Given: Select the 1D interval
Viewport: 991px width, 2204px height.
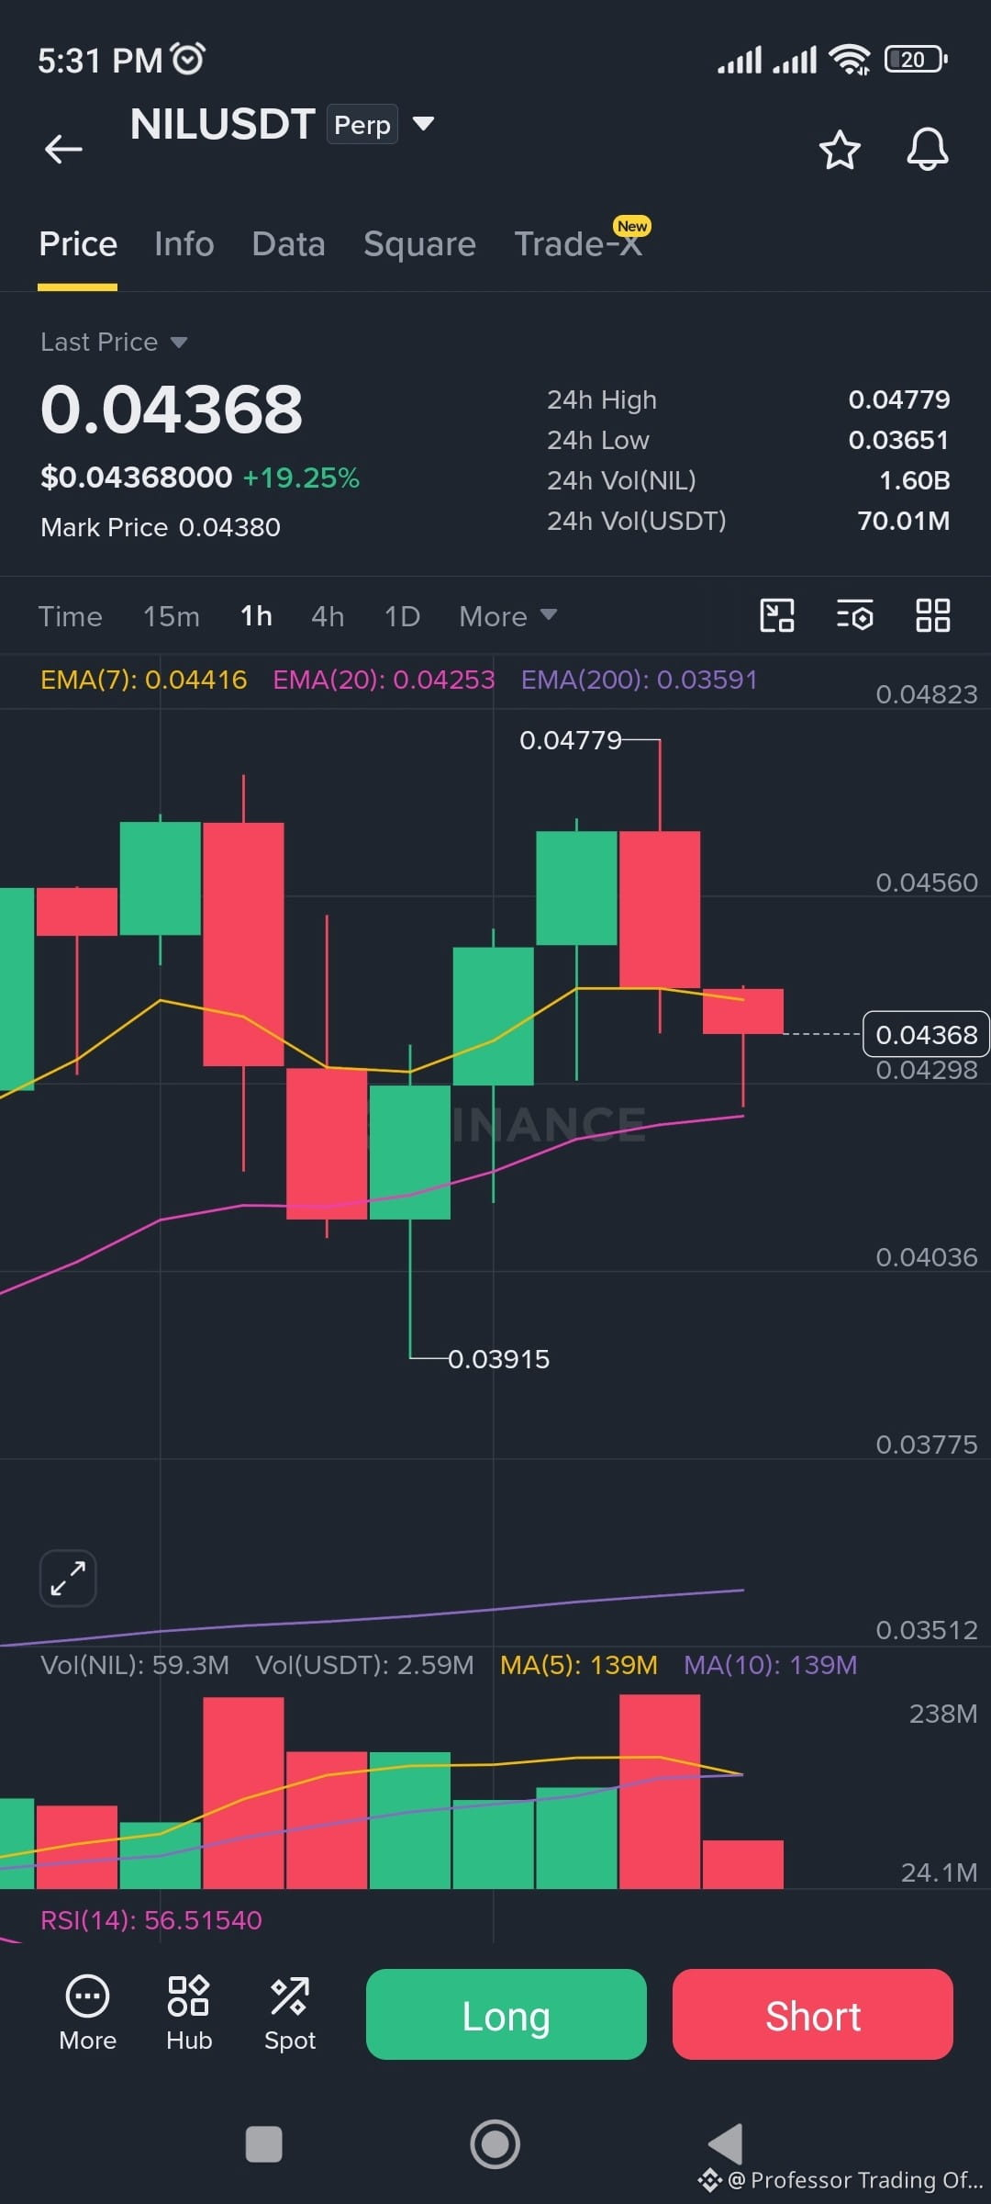Looking at the screenshot, I should coord(402,616).
